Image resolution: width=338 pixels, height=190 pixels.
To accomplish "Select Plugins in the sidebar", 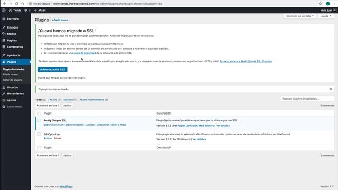I will coord(15,62).
